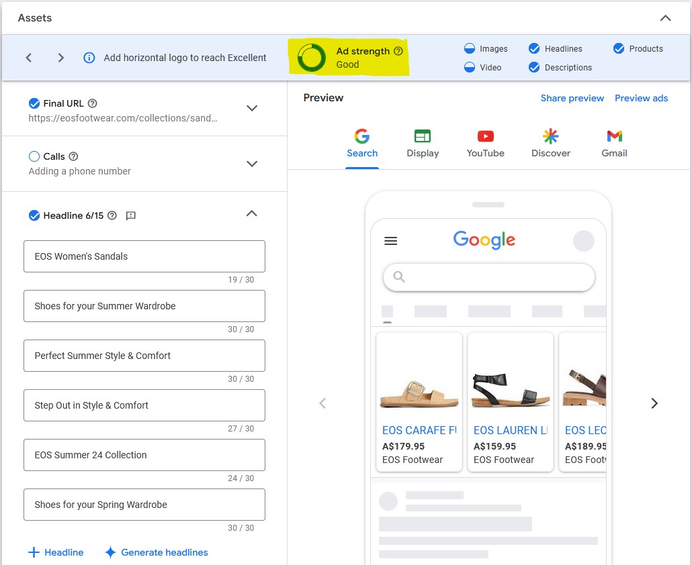Select the Search preview tab
Screen dimensions: 692x565
(x=362, y=144)
